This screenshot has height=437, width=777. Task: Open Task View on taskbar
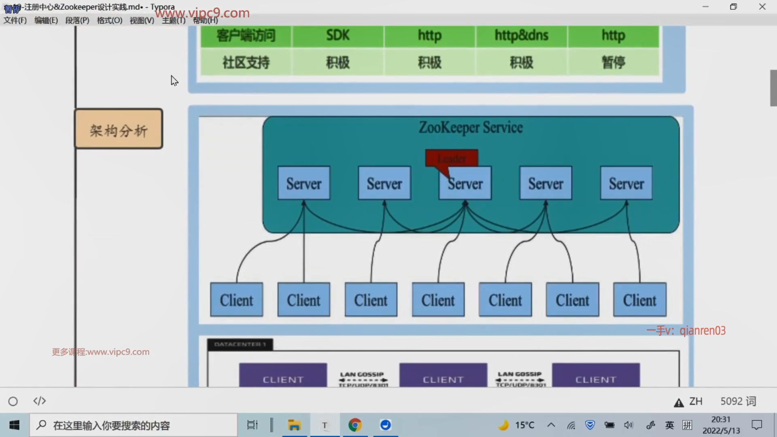252,425
